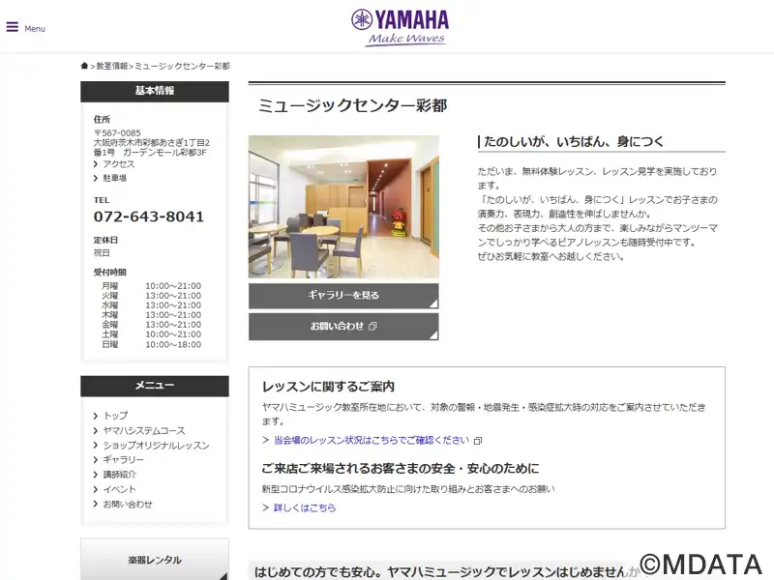This screenshot has height=580, width=774.
Task: Select ギャラリー in sidebar menu
Action: click(123, 460)
